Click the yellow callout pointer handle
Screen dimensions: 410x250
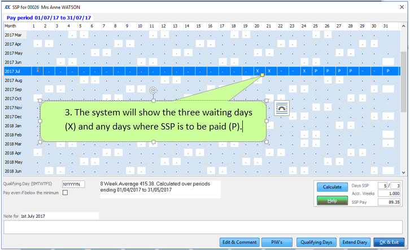262,75
